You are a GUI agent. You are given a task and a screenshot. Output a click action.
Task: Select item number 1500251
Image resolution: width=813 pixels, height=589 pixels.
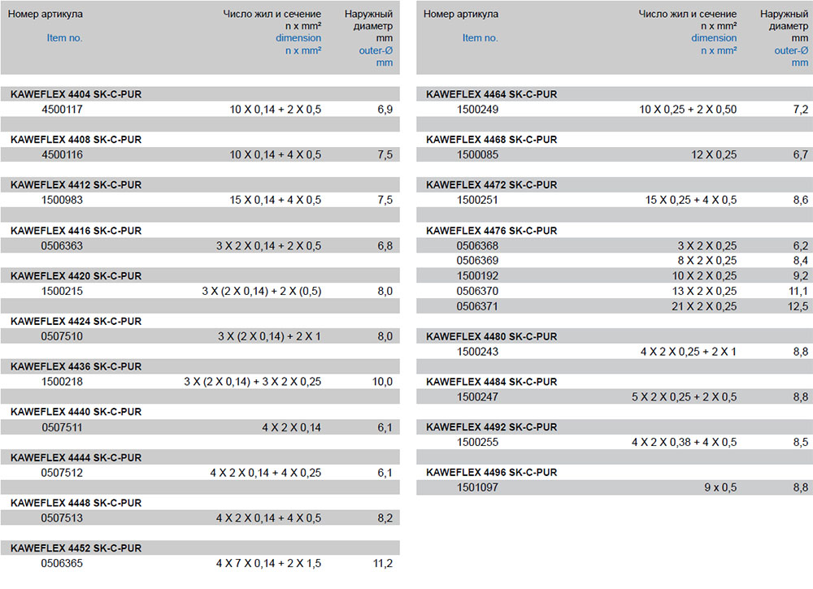[477, 200]
